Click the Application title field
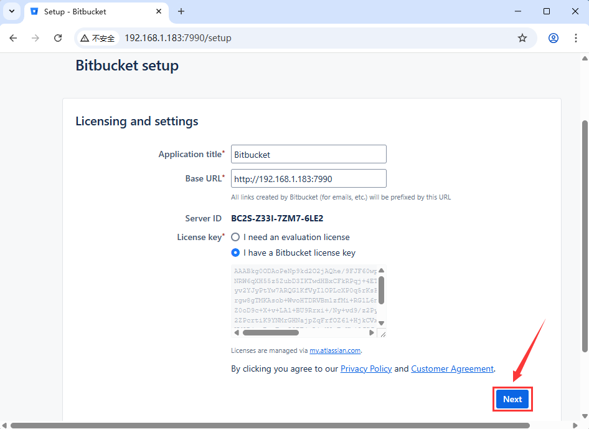The image size is (589, 429). coord(308,154)
